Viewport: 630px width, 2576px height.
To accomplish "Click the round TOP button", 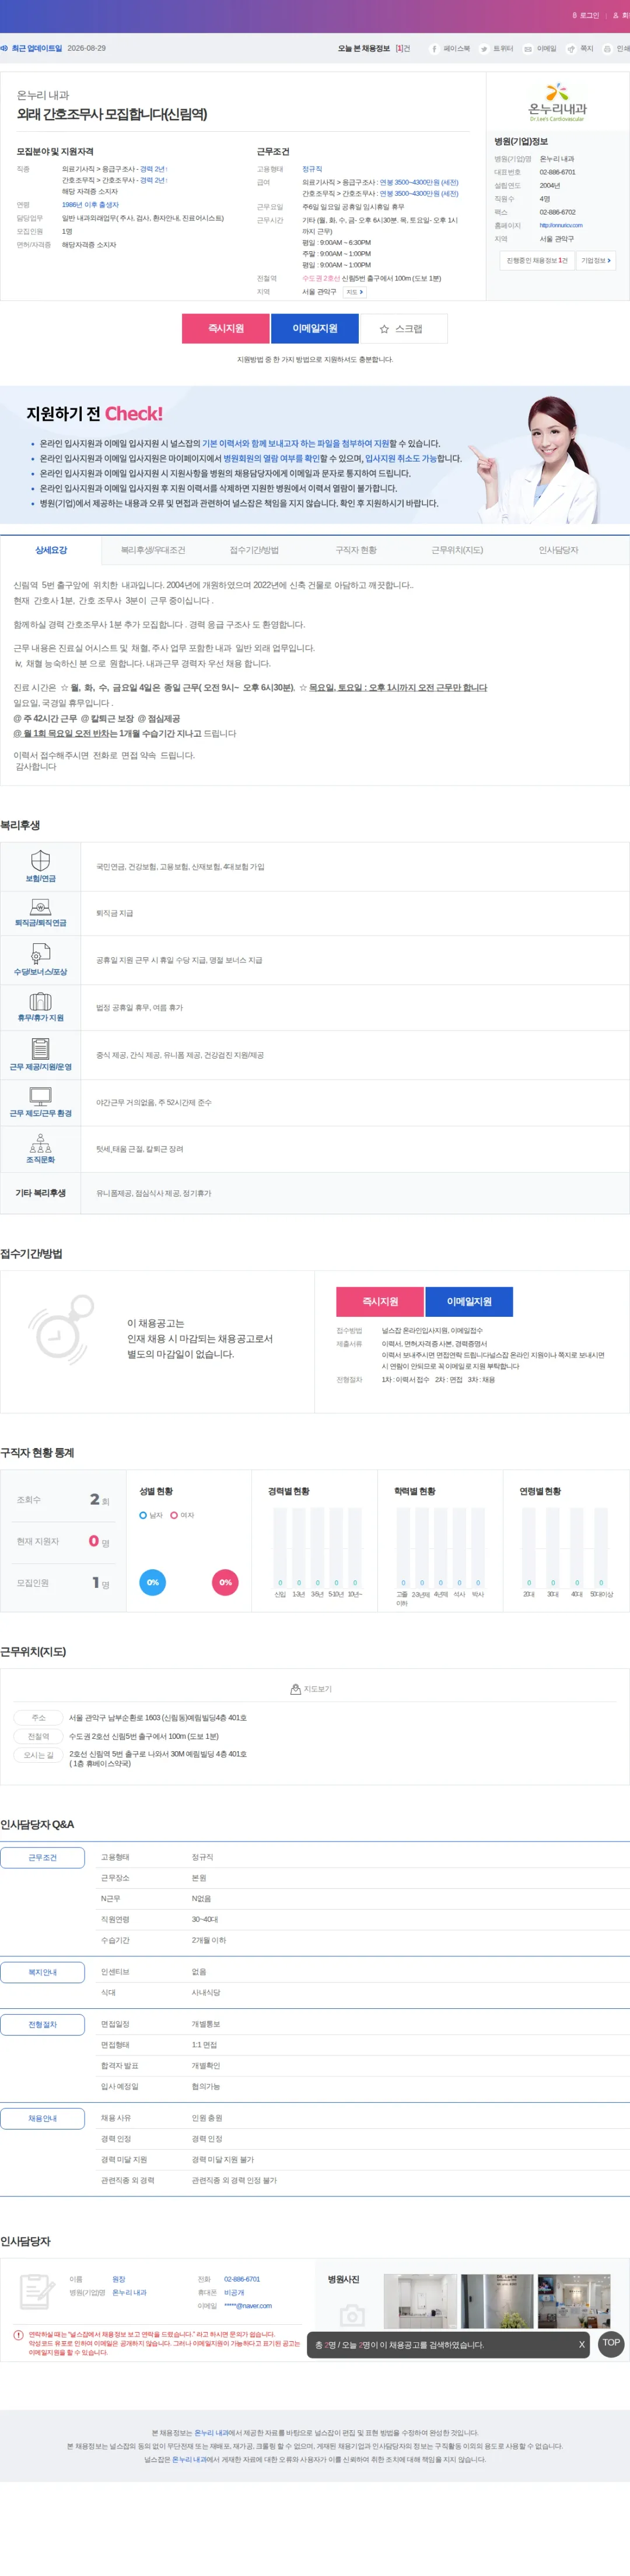I will 611,2343.
